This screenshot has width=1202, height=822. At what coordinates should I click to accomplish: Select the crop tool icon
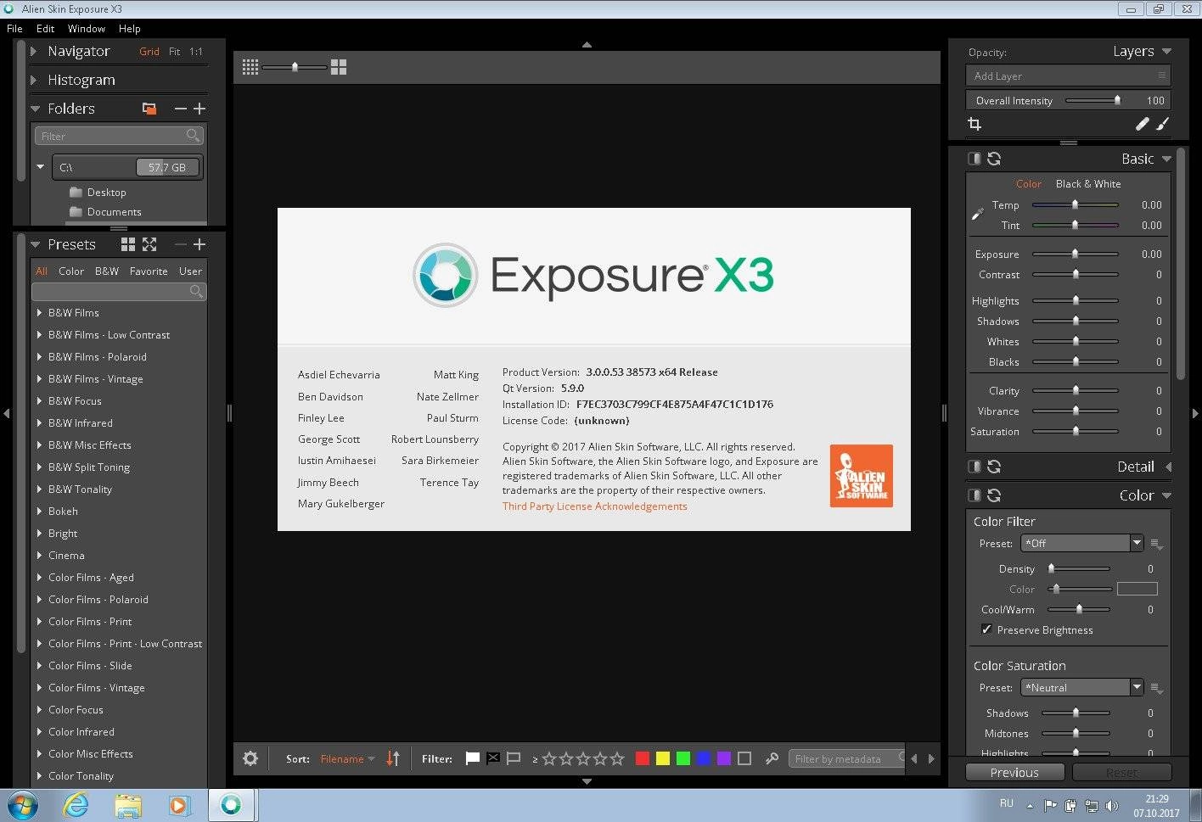tap(975, 124)
